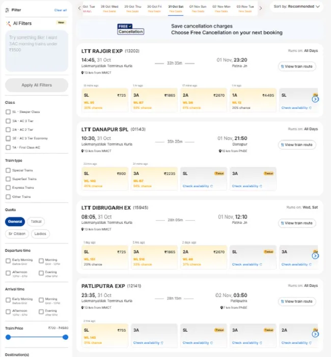Click train name LTT DANAPUR SPL
The width and height of the screenshot is (331, 357).
[104, 129]
